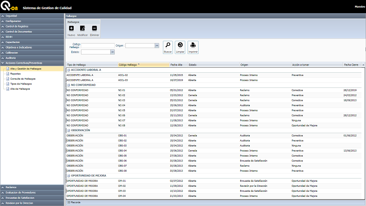Click the Eliminar minus icon
Screen dimensions: 366x206
pos(94,28)
